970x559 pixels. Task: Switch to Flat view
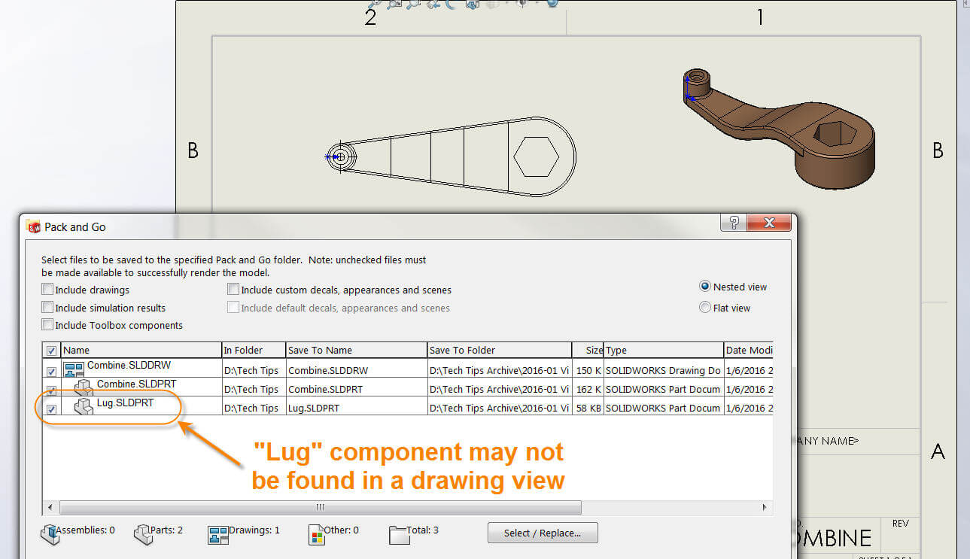704,307
